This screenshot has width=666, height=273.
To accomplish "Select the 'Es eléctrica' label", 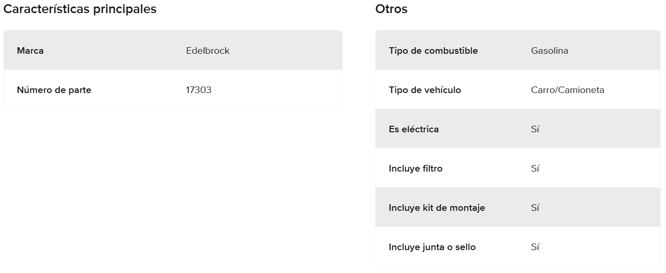I will click(x=413, y=129).
